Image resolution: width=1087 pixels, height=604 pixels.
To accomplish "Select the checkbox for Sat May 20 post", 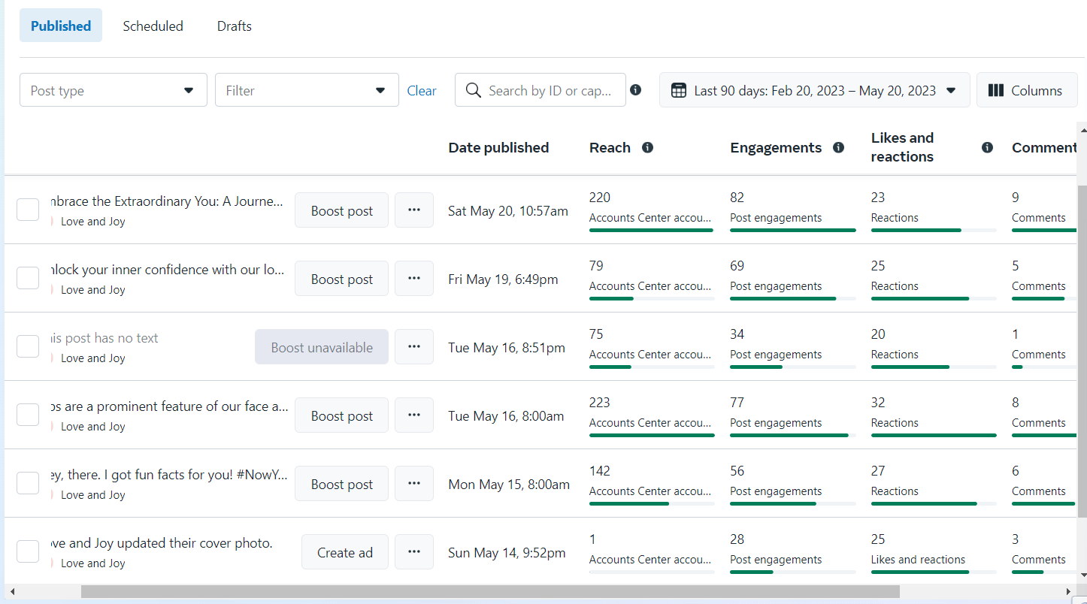I will [28, 210].
